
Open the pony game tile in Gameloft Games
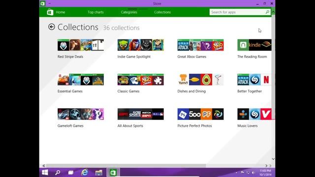coord(98,114)
